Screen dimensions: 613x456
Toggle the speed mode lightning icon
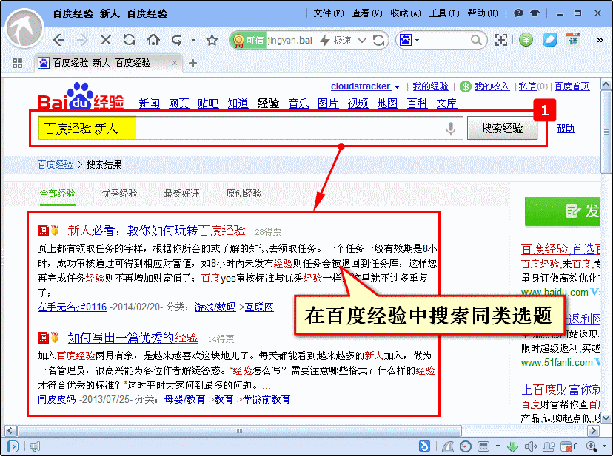325,40
